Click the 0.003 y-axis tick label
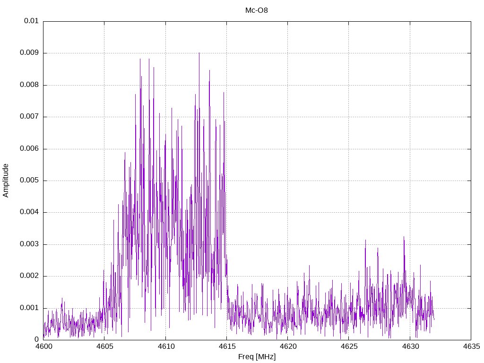Viewport: 484px width, 363px height. [29, 244]
